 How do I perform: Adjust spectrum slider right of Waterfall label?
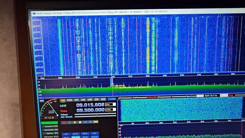pos(164,97)
